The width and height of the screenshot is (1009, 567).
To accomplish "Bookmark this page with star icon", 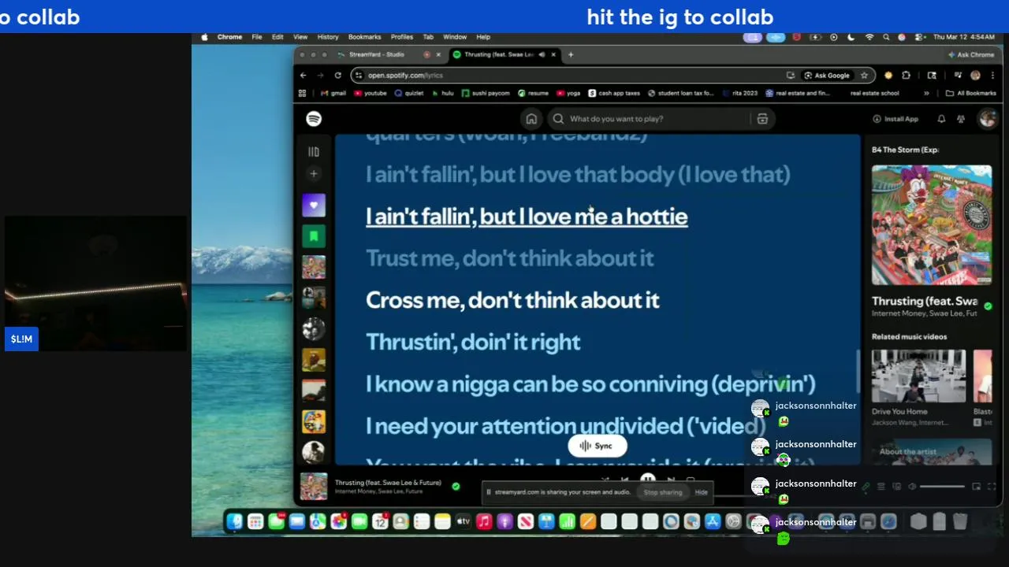I will coord(864,76).
